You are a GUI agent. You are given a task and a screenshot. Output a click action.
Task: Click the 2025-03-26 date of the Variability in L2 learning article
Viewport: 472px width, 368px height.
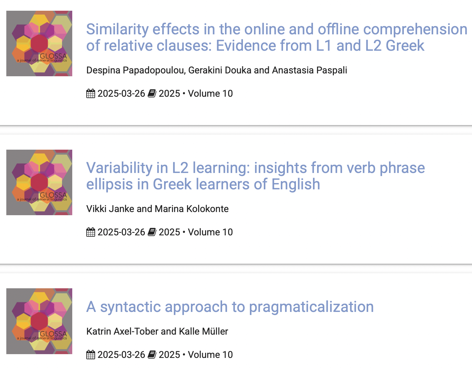coord(121,232)
